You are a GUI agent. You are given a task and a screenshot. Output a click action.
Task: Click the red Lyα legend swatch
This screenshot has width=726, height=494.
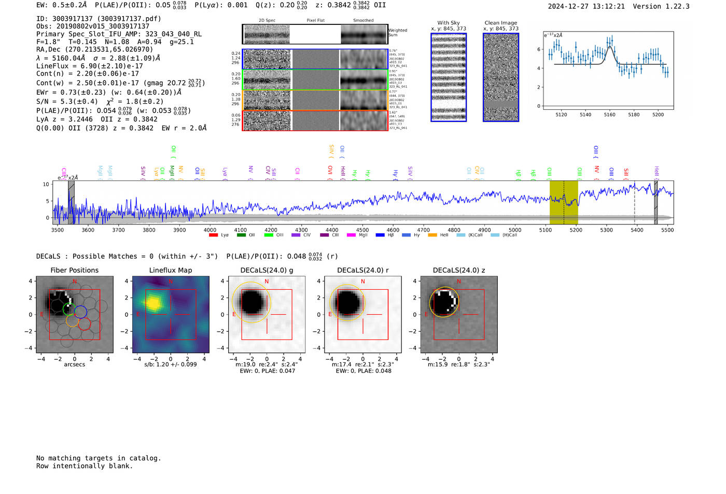coord(213,235)
